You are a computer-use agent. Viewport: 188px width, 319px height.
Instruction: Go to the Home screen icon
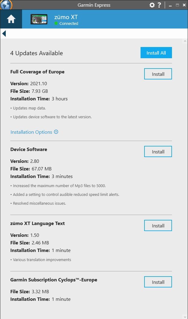(11, 19)
